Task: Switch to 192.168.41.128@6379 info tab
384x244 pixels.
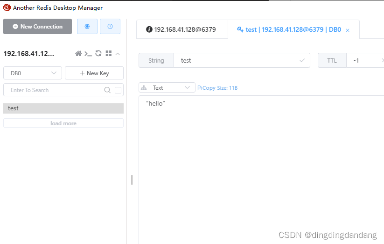Action: [182, 29]
